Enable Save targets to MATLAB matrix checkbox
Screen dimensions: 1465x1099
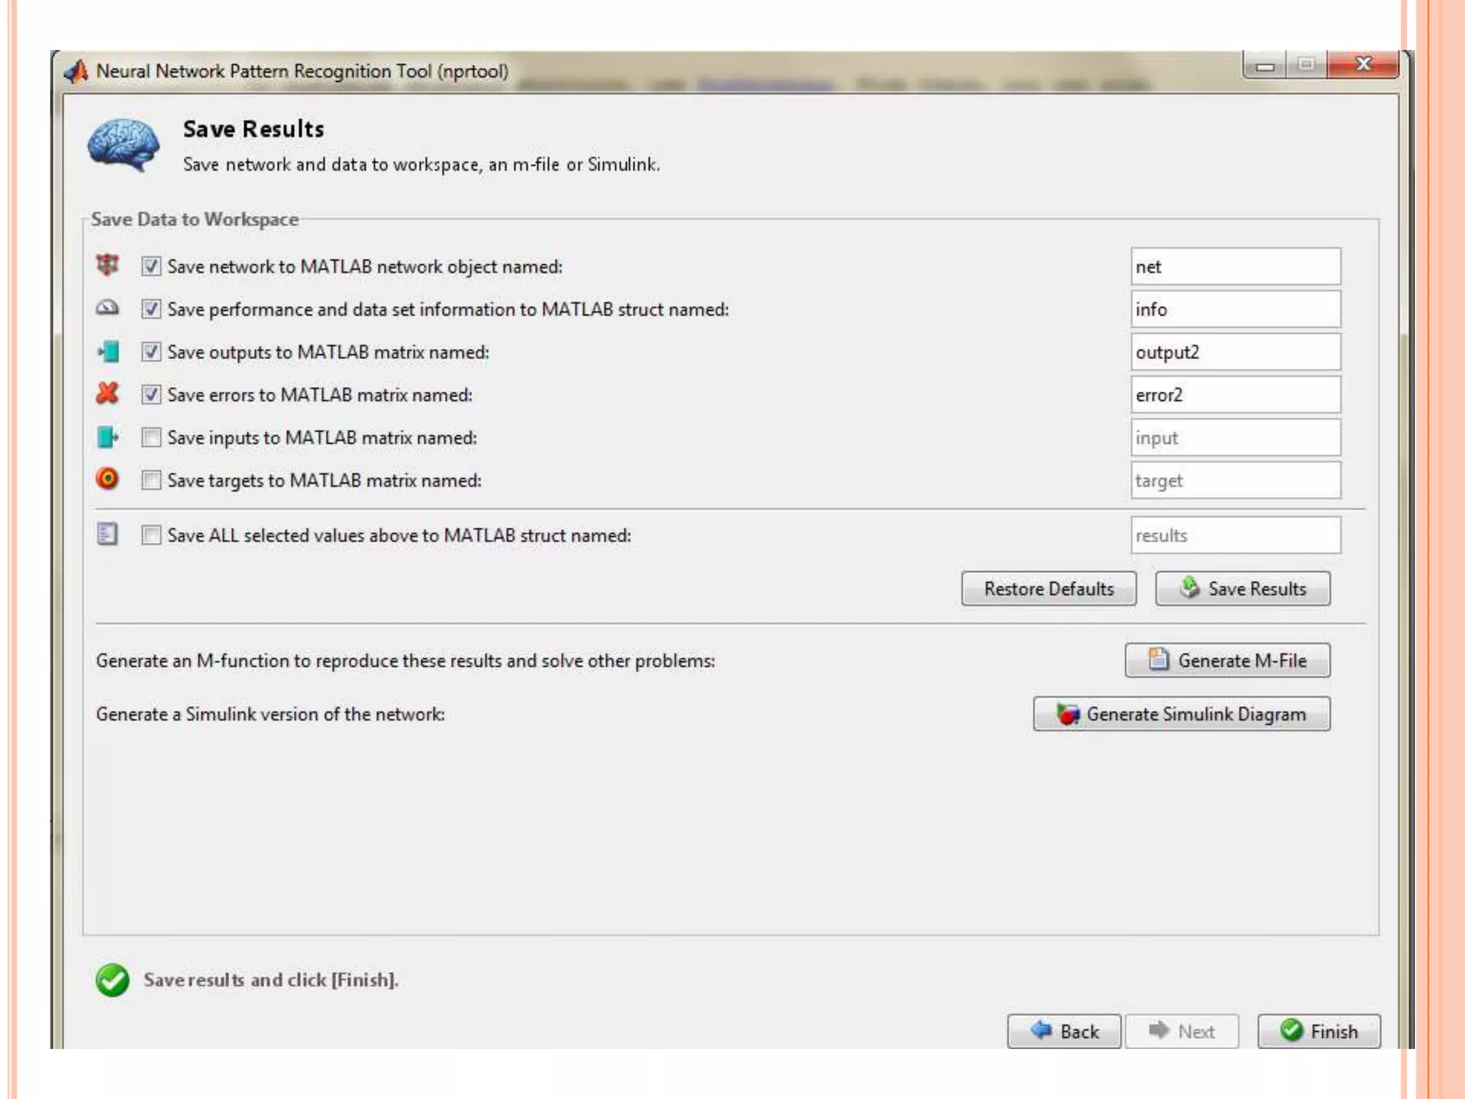(x=151, y=479)
